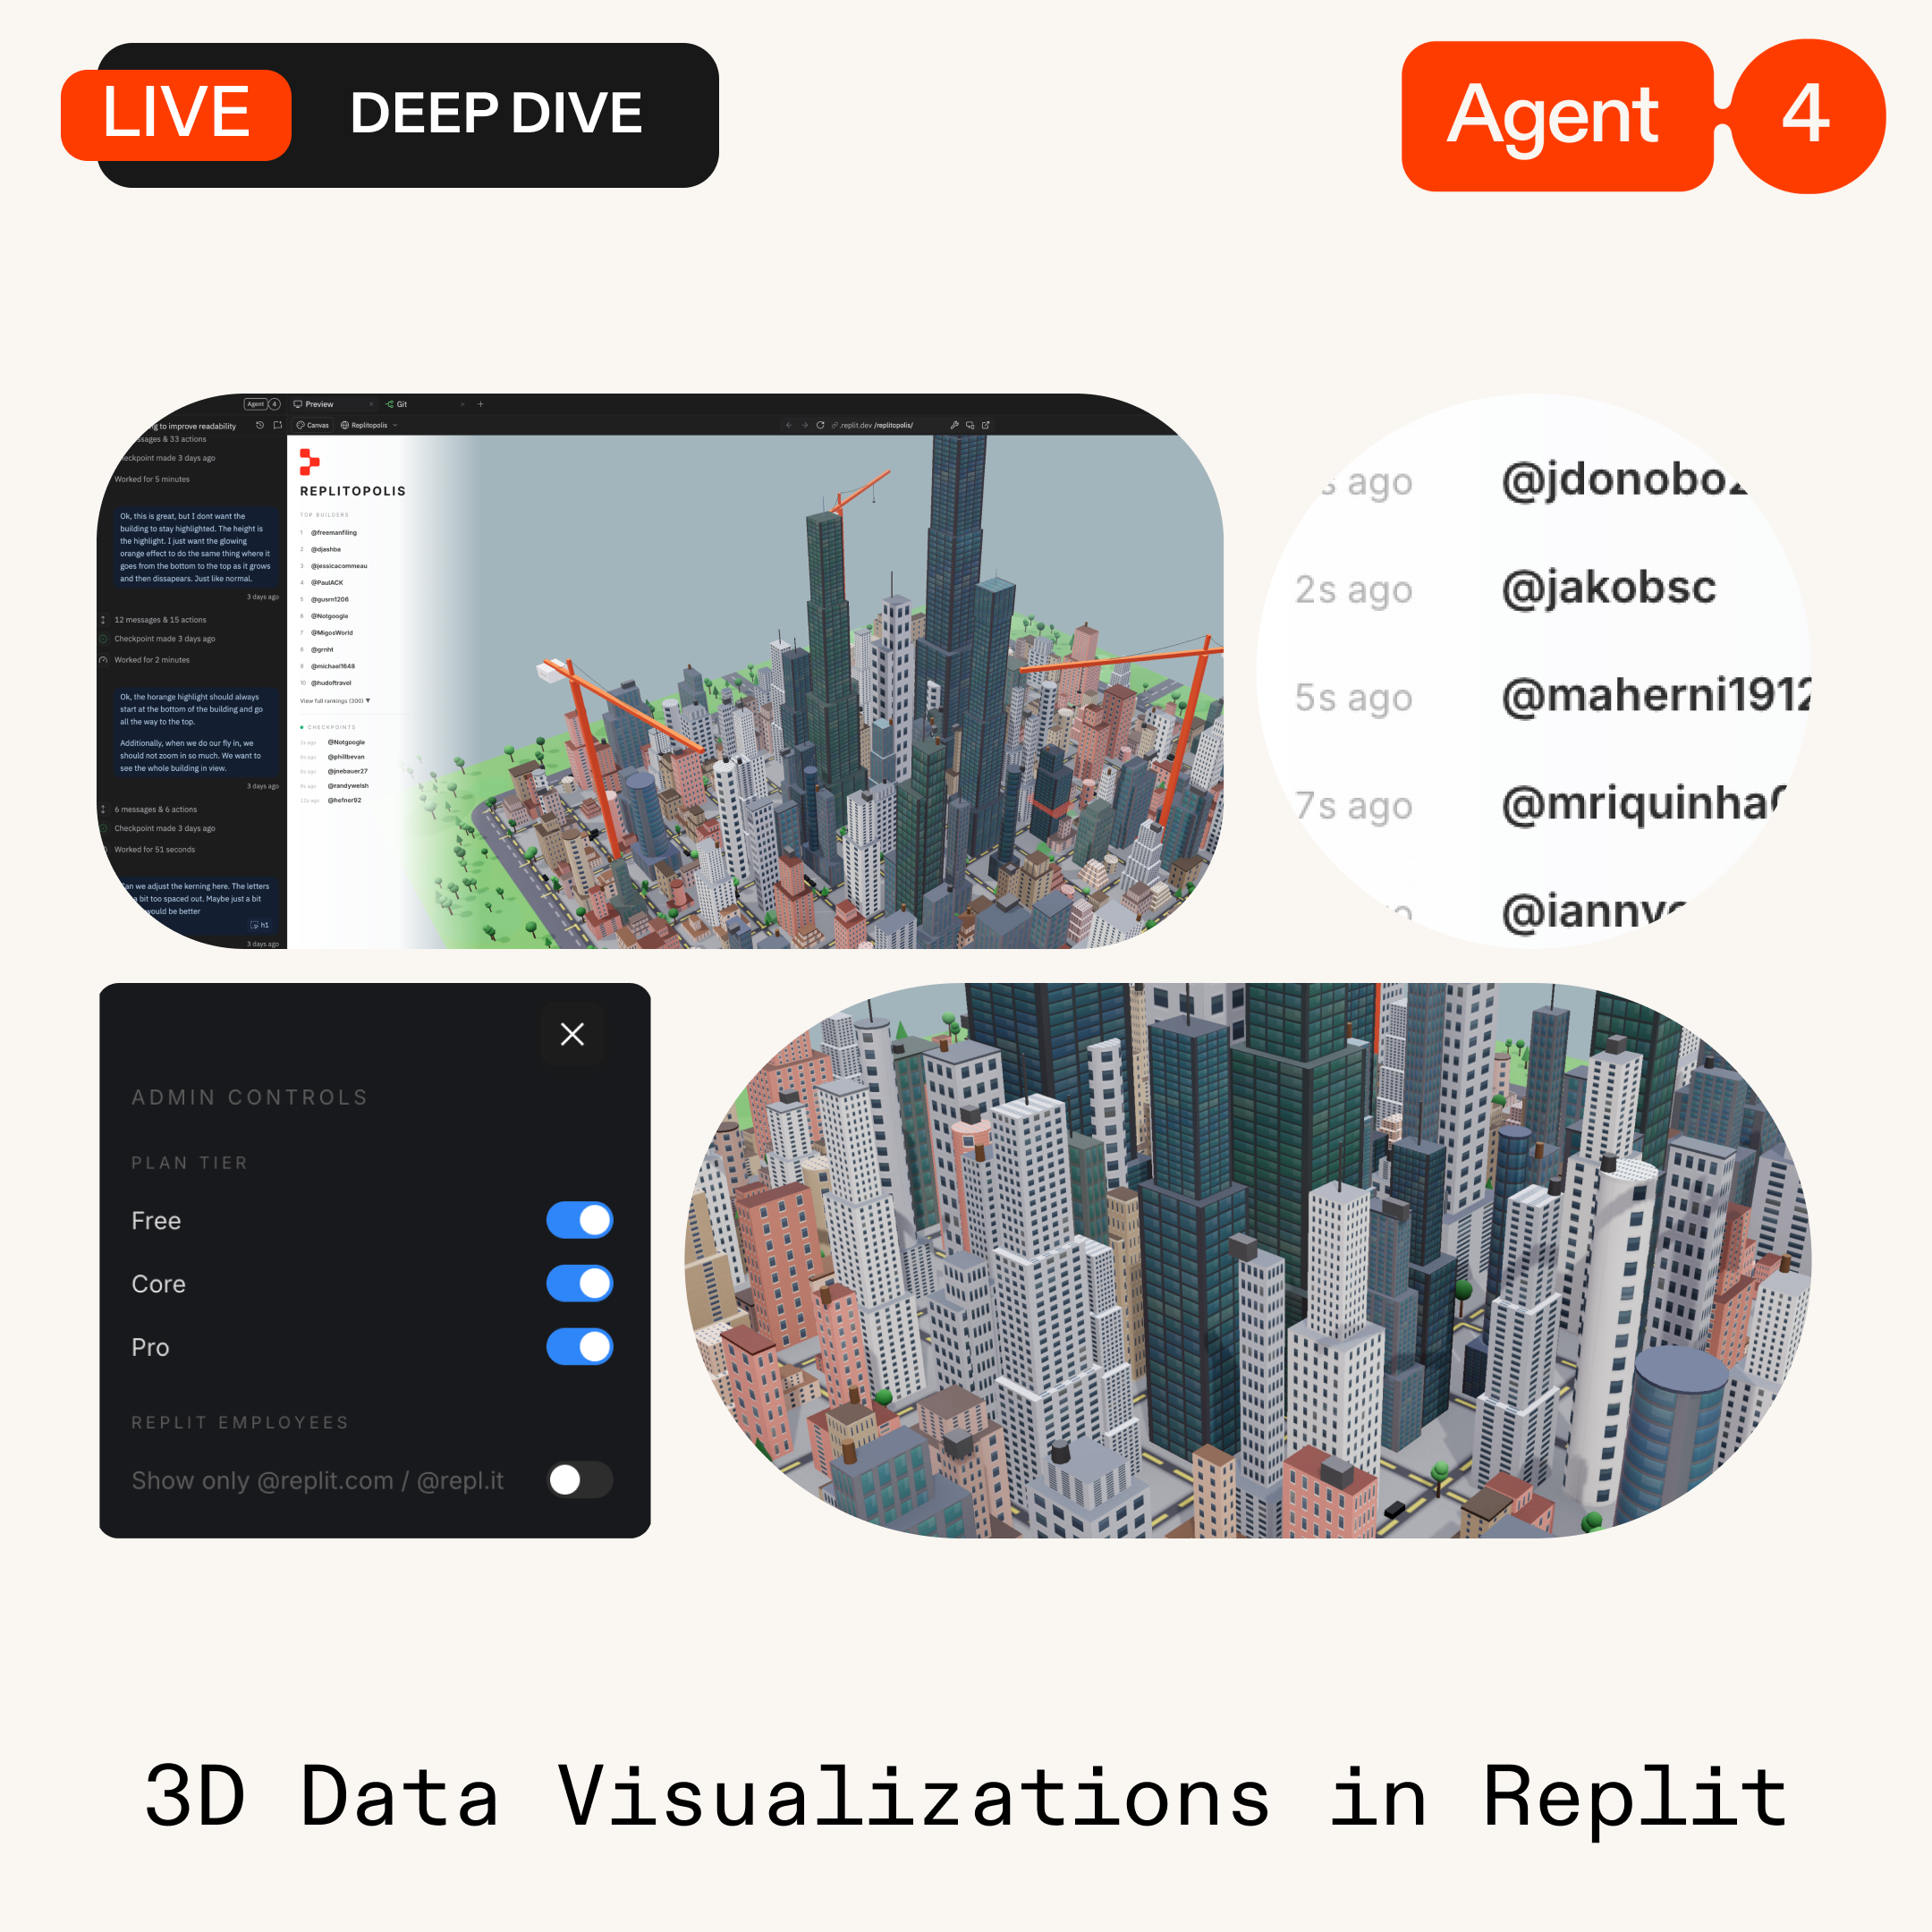Click checkpoint icon below 6 messages row

point(103,829)
